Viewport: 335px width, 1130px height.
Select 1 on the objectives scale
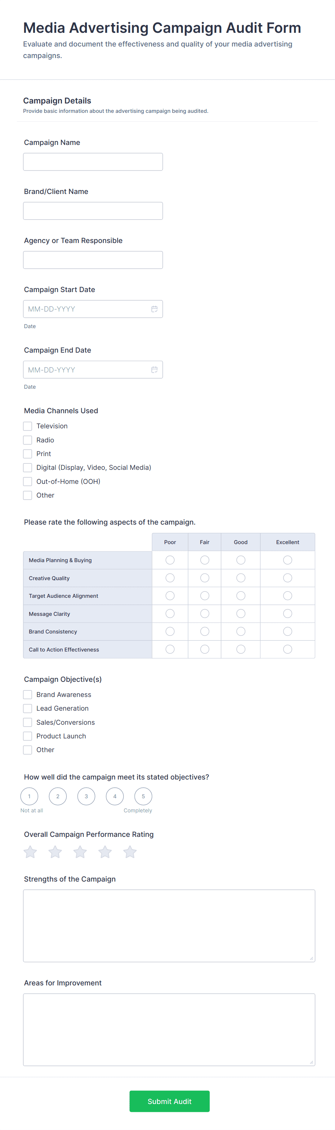pos(30,796)
